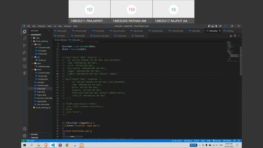Open top_menu.php in the explorer tree
Screen dimensions: 263x148
point(43,104)
